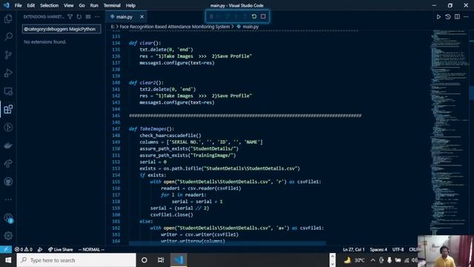Start a Live Share session from status bar
Viewport: 474px width, 267px height.
point(61,249)
